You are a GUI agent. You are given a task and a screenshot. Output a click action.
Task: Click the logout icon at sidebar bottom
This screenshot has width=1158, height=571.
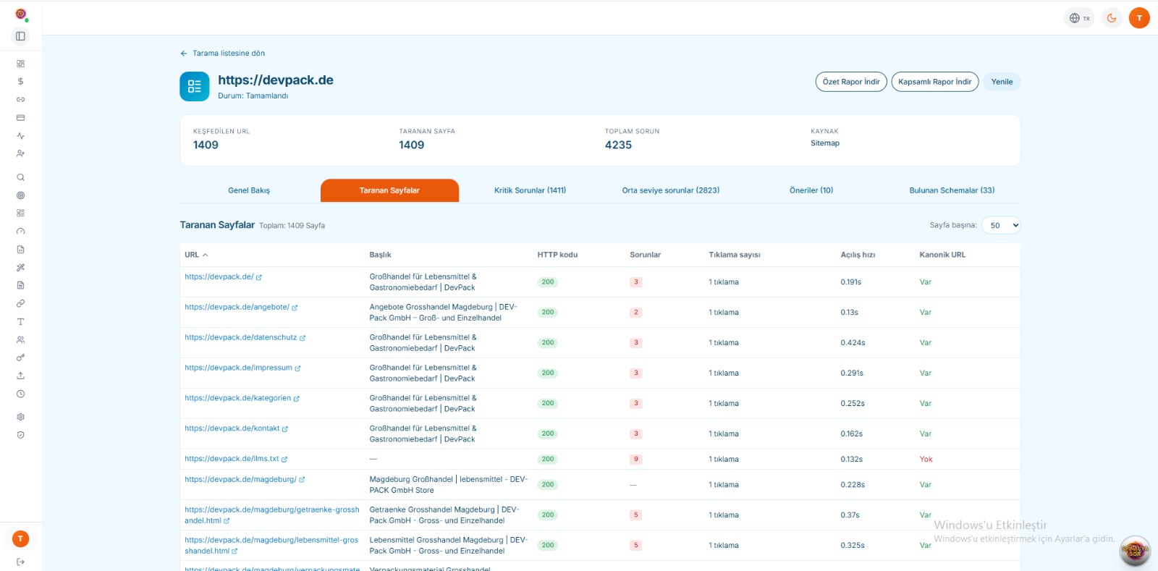(x=20, y=562)
